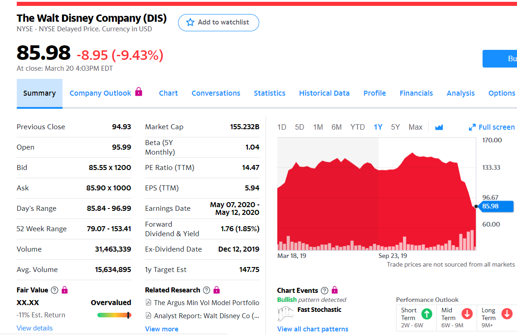Click the lock icon next to Related Research
The height and width of the screenshot is (335, 517).
(x=217, y=290)
